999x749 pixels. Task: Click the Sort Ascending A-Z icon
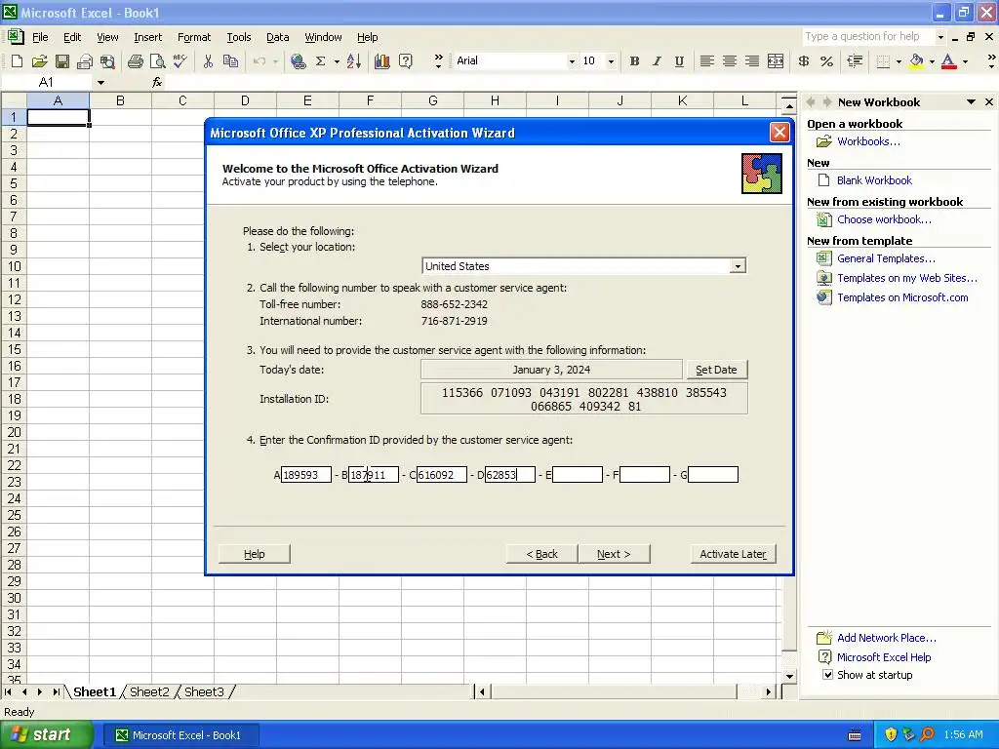click(x=354, y=61)
